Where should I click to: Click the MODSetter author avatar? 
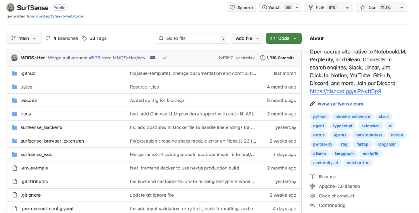coord(14,58)
